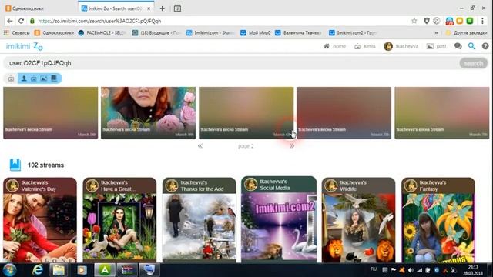Image resolution: width=493 pixels, height=277 pixels.
Task: Click the shield extension icon
Action: (426, 21)
